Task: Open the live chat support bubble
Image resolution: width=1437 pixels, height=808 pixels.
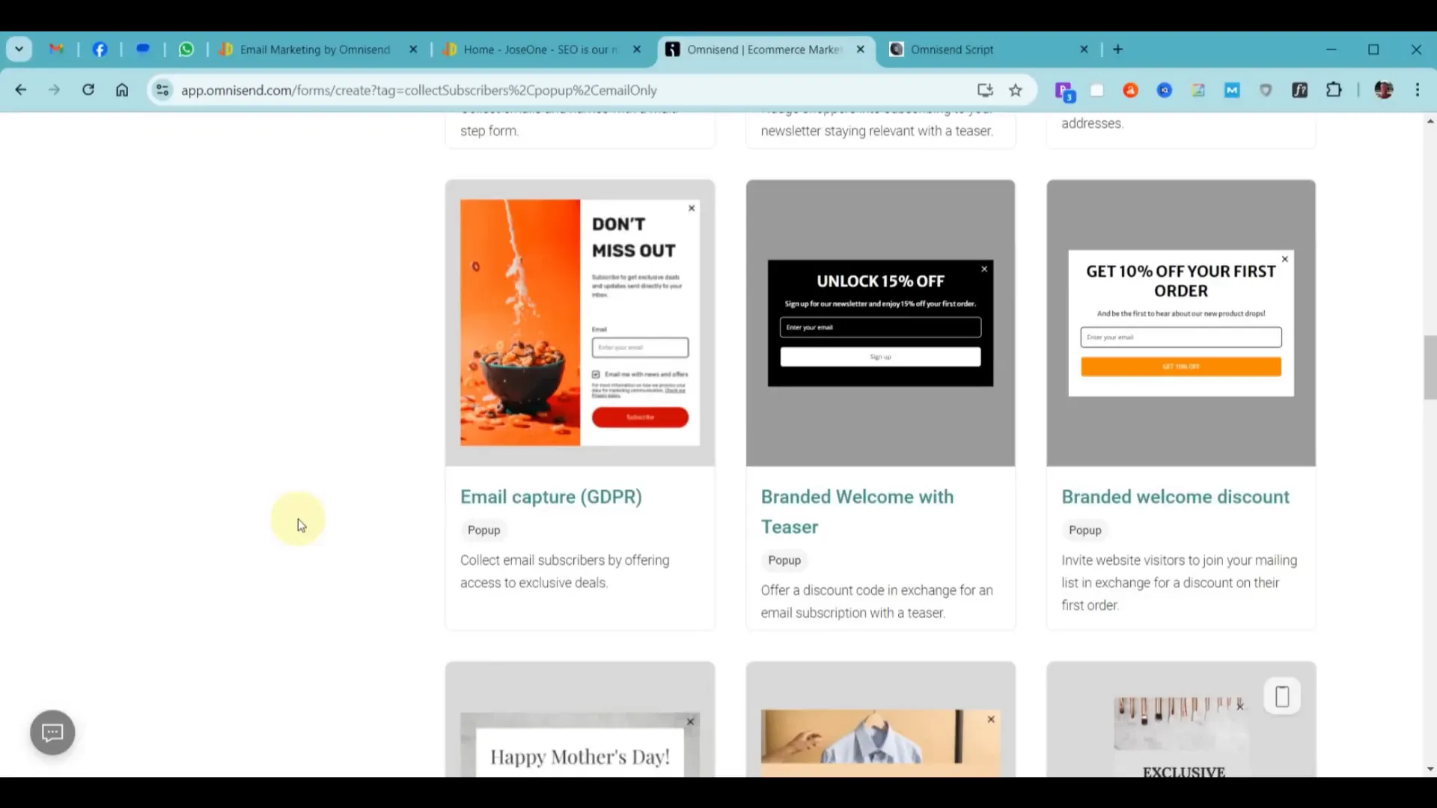Action: [x=52, y=732]
